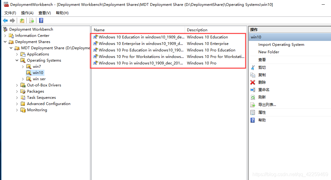This screenshot has height=180, width=331.
Task: Click the scissors cut icon
Action: click(253, 68)
